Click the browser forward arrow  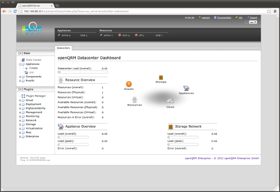(10, 11)
